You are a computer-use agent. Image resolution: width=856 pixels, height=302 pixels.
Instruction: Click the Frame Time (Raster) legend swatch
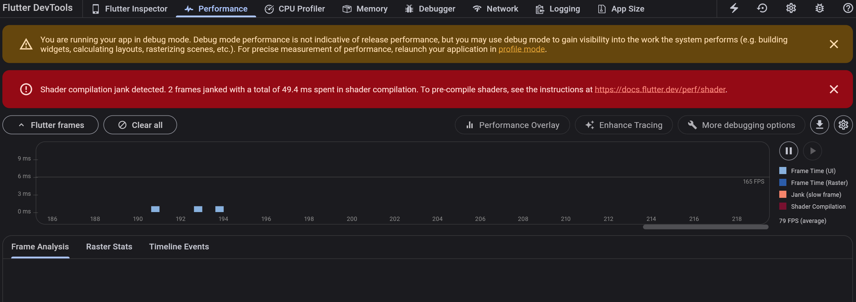click(783, 183)
